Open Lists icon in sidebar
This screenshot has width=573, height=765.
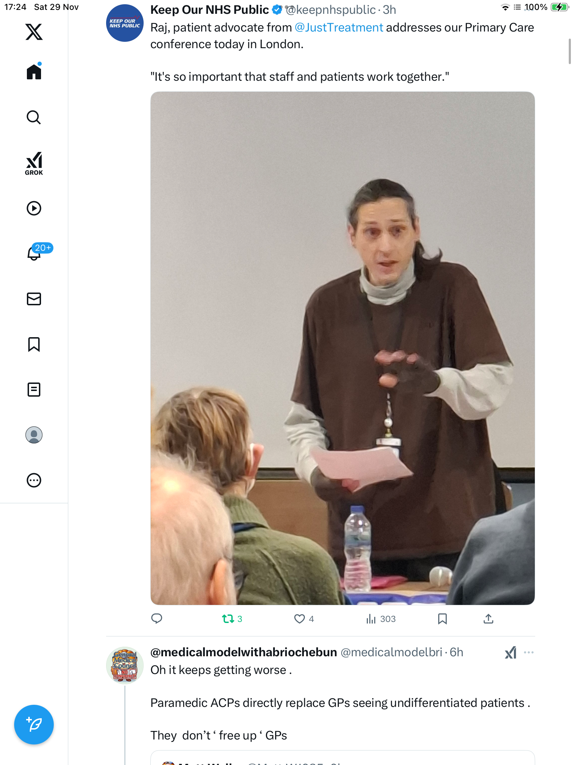34,390
